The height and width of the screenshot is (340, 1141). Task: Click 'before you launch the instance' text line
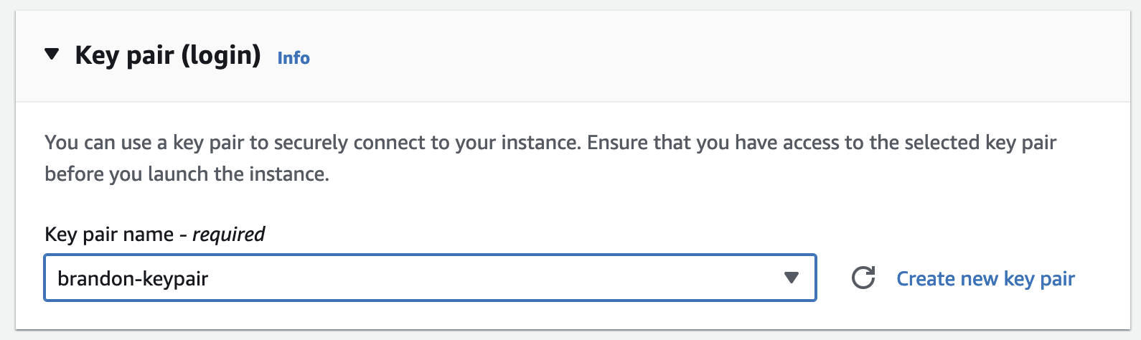[x=187, y=174]
